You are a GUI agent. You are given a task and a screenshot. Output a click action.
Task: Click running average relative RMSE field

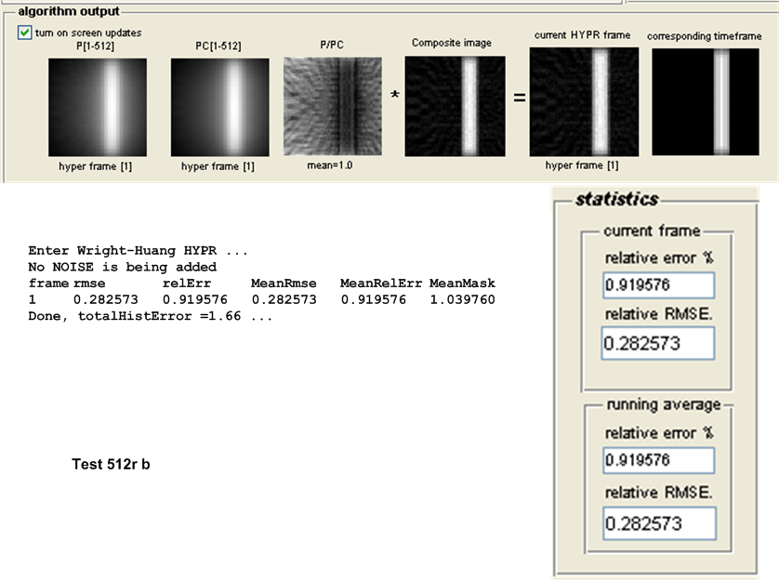658,523
